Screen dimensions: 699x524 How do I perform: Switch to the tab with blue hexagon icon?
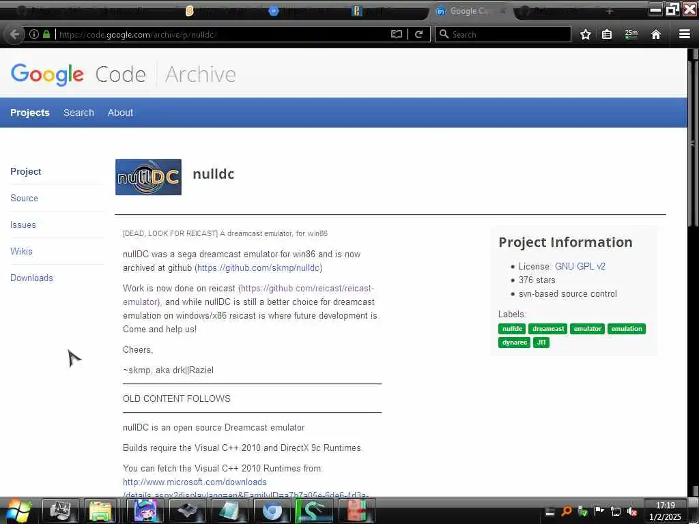[274, 11]
